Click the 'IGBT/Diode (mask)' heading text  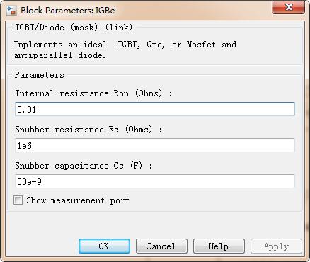tap(57, 28)
